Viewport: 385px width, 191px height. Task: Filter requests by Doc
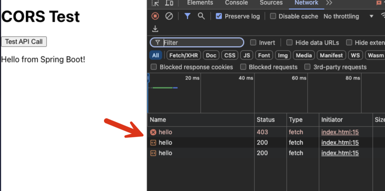coord(211,55)
